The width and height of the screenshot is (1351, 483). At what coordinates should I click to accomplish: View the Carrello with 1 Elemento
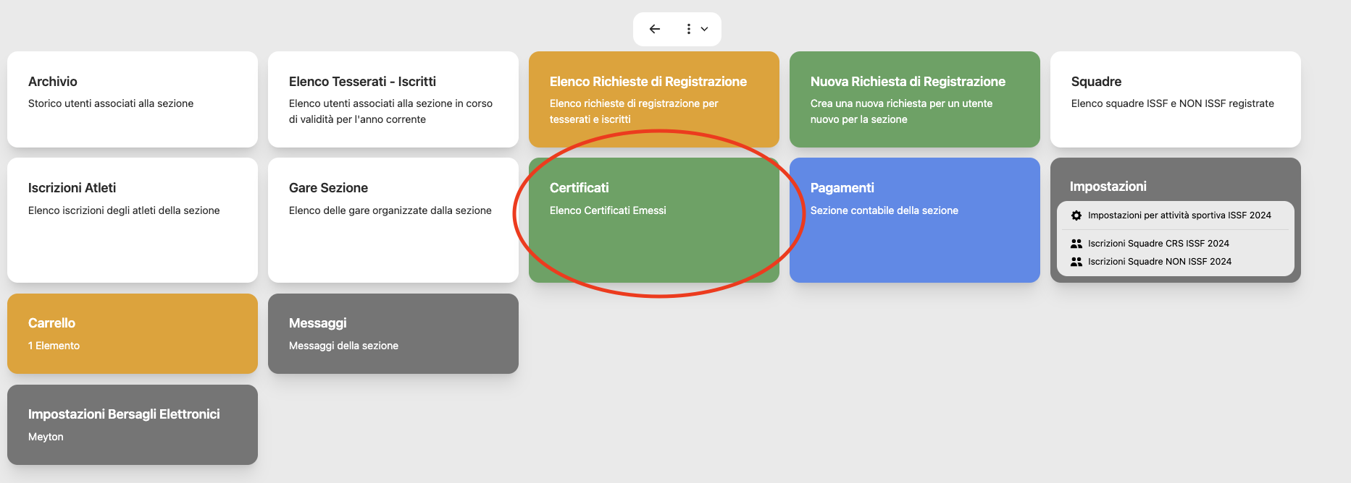133,333
